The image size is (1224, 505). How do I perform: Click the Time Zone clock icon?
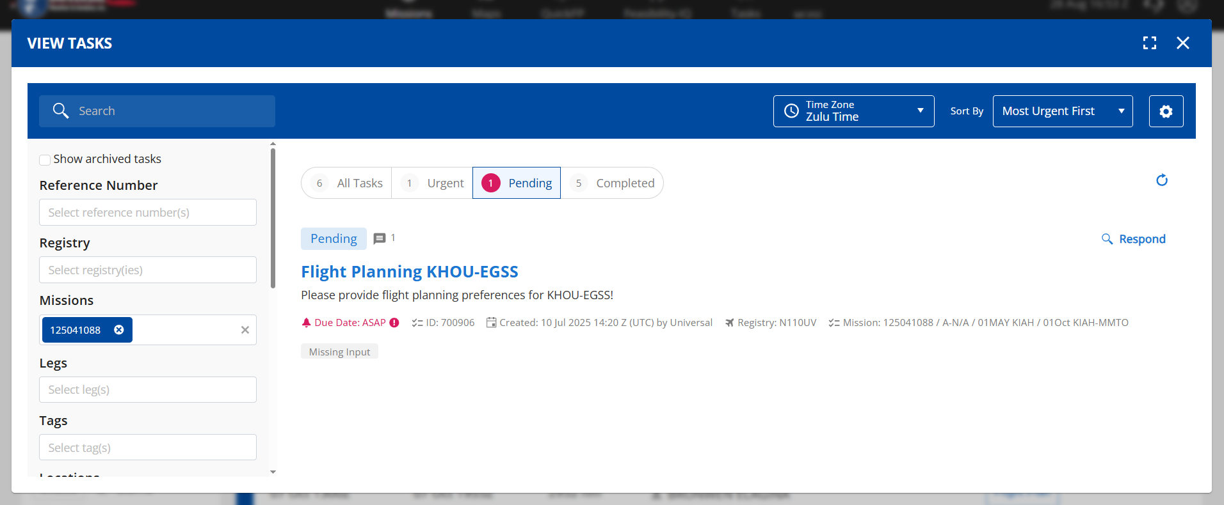coord(791,111)
